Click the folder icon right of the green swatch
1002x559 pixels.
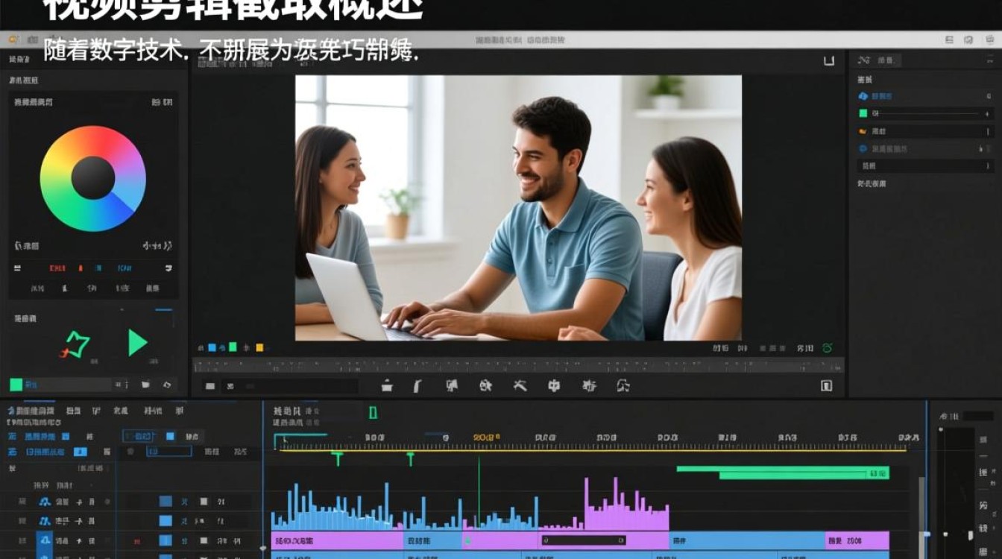tap(146, 385)
